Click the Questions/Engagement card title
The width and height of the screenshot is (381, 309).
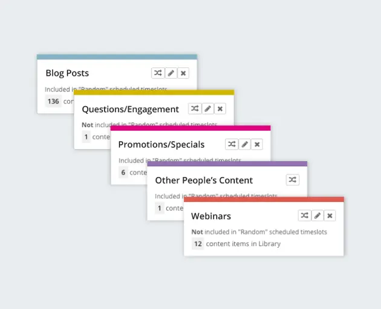pos(131,109)
